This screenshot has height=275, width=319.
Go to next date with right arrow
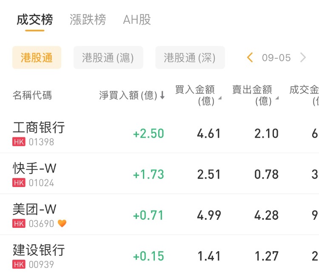pos(303,58)
